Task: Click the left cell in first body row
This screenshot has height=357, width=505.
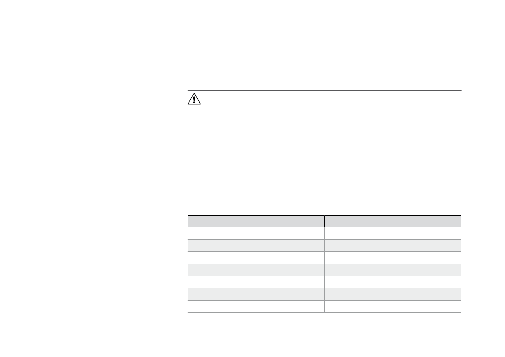Action: click(256, 233)
